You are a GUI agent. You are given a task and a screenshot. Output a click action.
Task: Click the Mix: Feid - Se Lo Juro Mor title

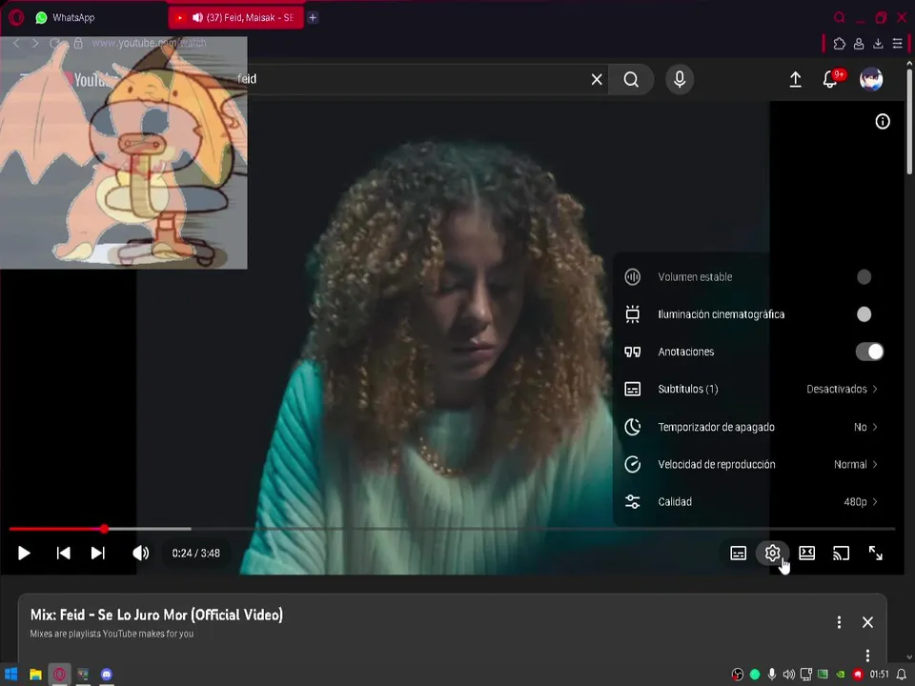pyautogui.click(x=156, y=615)
